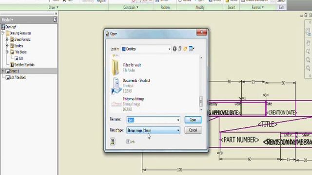Create a new folder in Open dialog
This screenshot has height=175, width=312.
tap(185, 49)
